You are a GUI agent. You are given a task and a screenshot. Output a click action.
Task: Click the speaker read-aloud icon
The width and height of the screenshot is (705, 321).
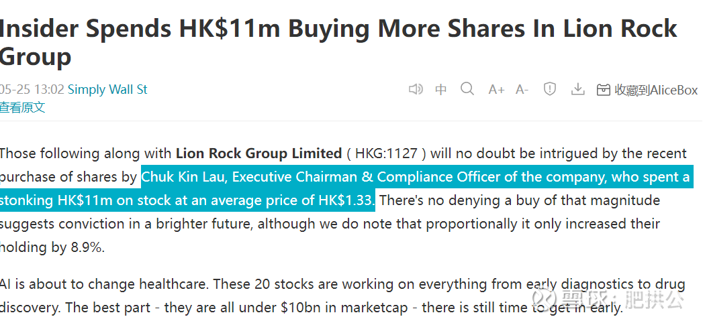pos(416,89)
